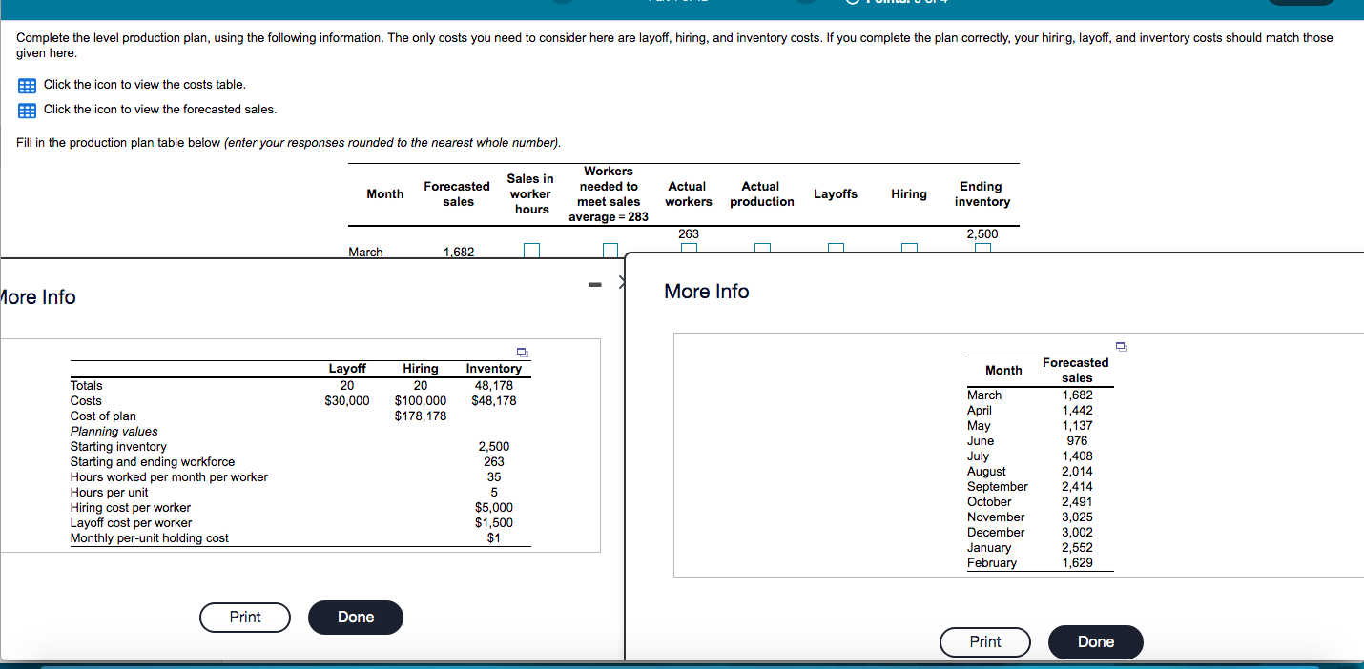Click the Print button on the costs window
The height and width of the screenshot is (669, 1364).
point(244,618)
